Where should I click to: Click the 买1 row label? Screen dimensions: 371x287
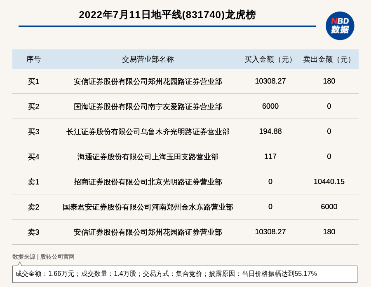pos(33,82)
